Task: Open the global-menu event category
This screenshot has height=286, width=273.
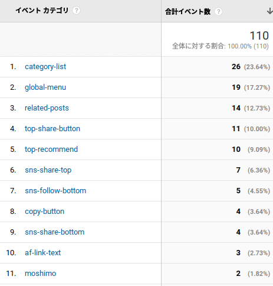Action: point(45,87)
